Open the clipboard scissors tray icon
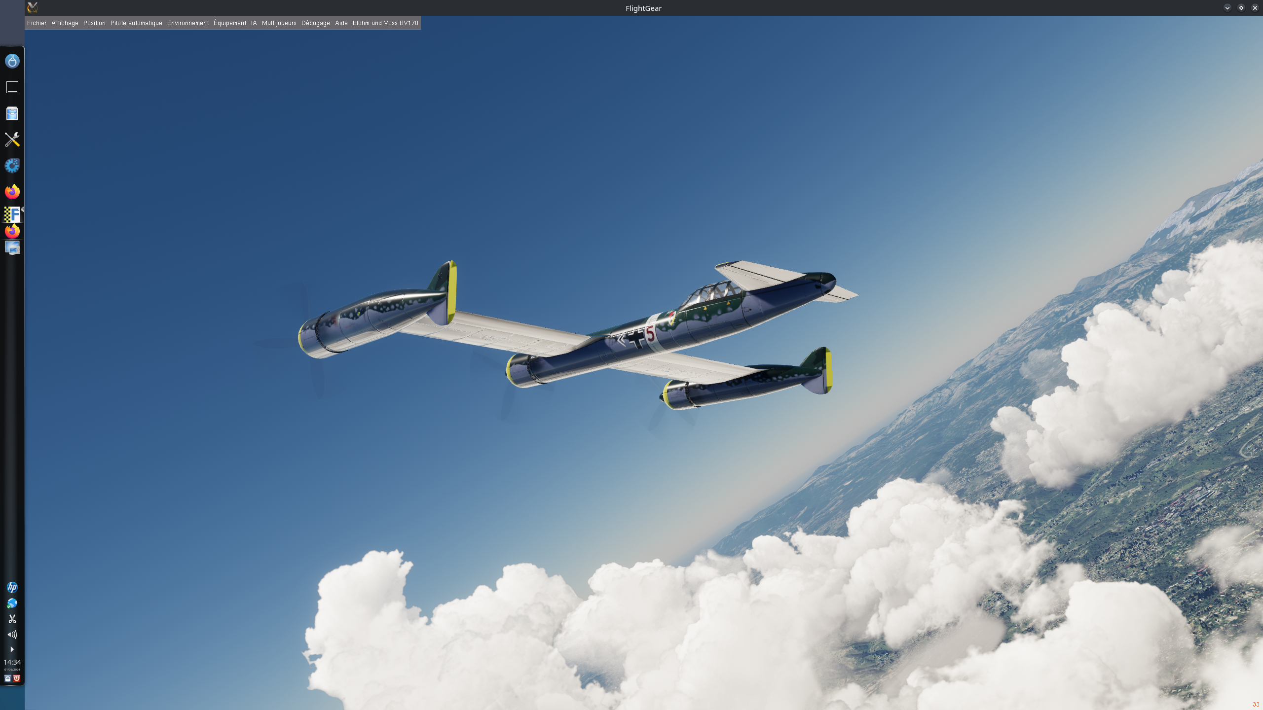This screenshot has height=710, width=1263. [12, 619]
